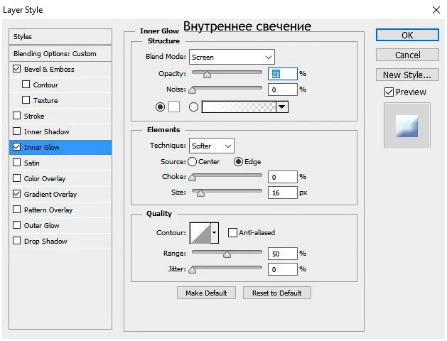Click the Noise percent input field

[x=283, y=90]
